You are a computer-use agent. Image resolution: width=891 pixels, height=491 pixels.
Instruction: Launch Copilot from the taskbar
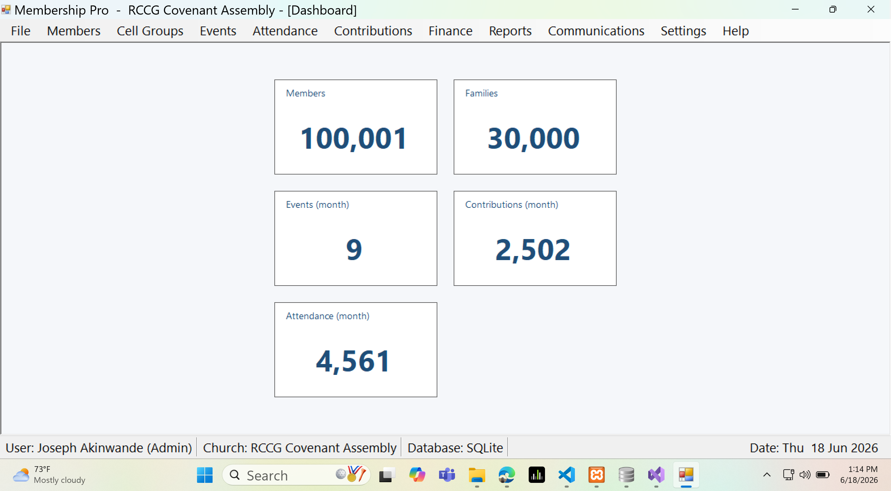[417, 475]
